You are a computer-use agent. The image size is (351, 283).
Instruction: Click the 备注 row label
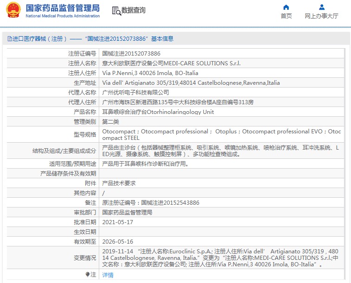click(90, 203)
